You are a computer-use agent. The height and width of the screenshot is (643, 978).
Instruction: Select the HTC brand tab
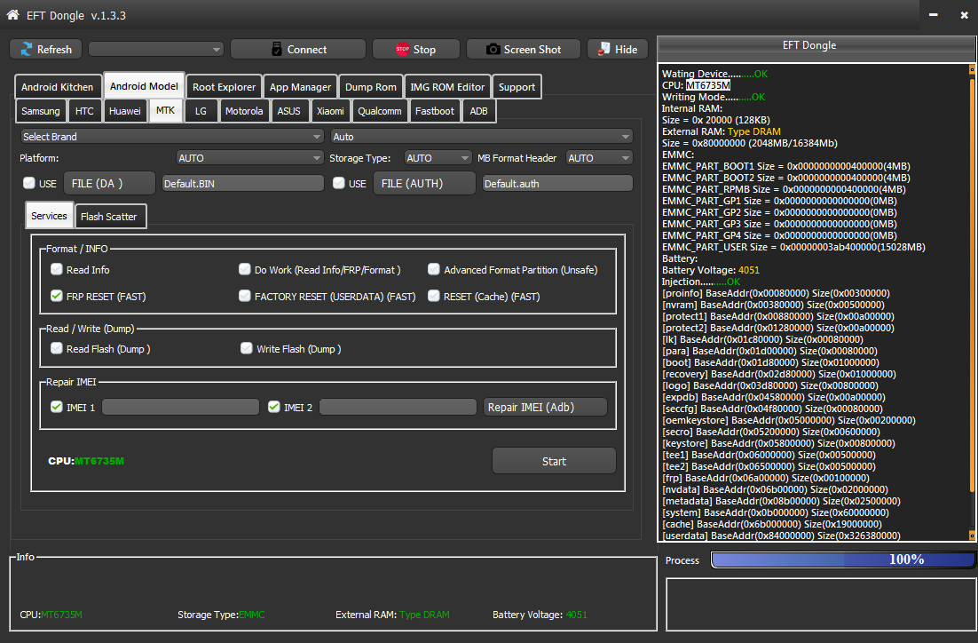84,111
